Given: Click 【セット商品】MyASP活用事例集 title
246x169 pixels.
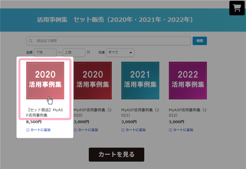Looking at the screenshot, I should [x=45, y=113].
